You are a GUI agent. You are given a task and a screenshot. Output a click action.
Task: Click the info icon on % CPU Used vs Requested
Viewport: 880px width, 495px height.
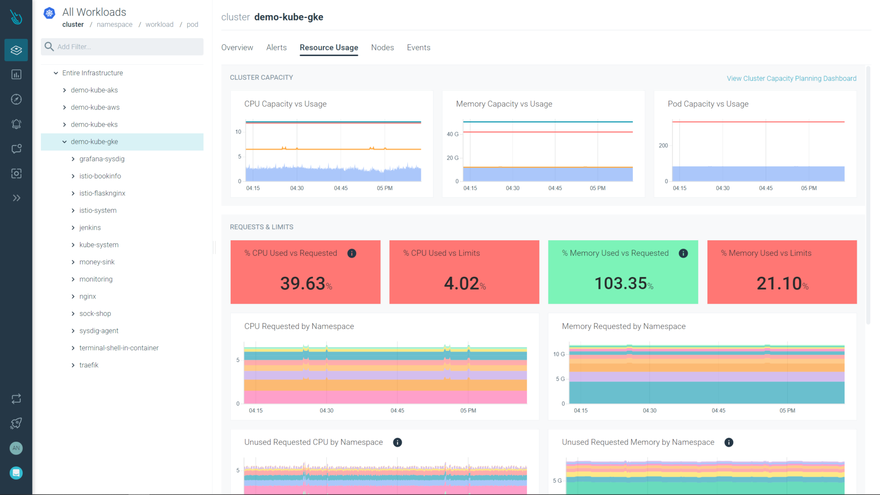[352, 253]
